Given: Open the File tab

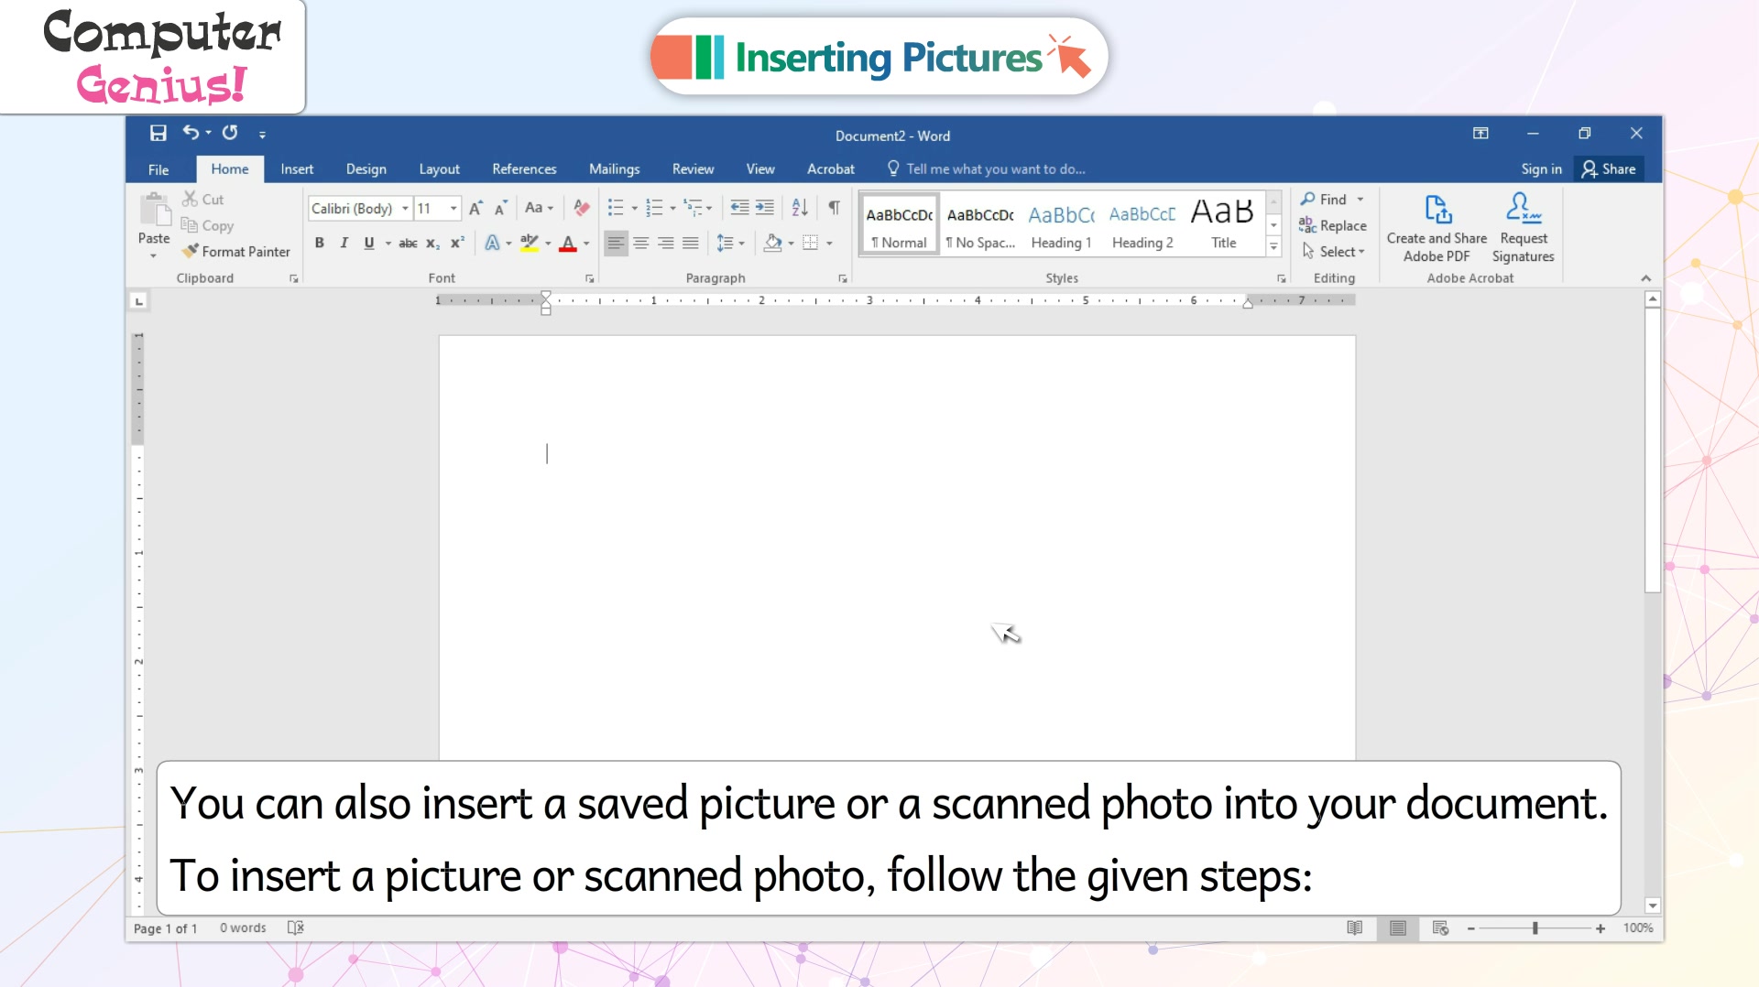Looking at the screenshot, I should 158,169.
